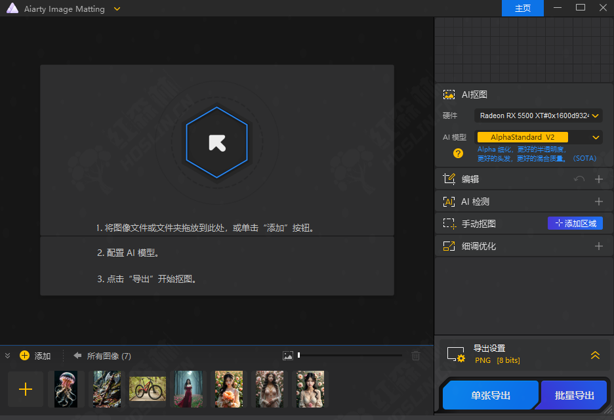
Task: Click the large plus add-image tile
Action: [26, 389]
